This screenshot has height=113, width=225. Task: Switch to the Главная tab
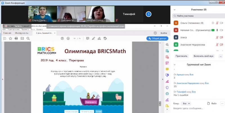(x=7, y=33)
